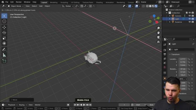Viewport: 196px width, 110px height.
Task: Hide the Light in viewport
Action: click(190, 19)
